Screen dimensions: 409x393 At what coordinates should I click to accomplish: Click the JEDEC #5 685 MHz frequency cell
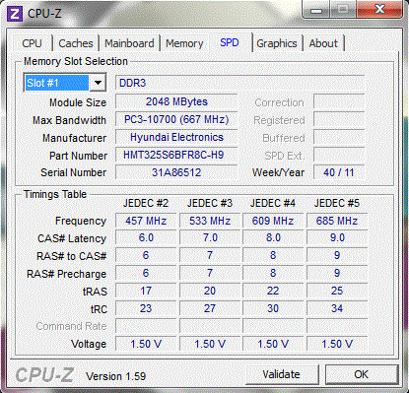coord(337,221)
